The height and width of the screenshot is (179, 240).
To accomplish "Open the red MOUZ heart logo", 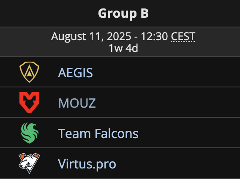I will pyautogui.click(x=30, y=103).
